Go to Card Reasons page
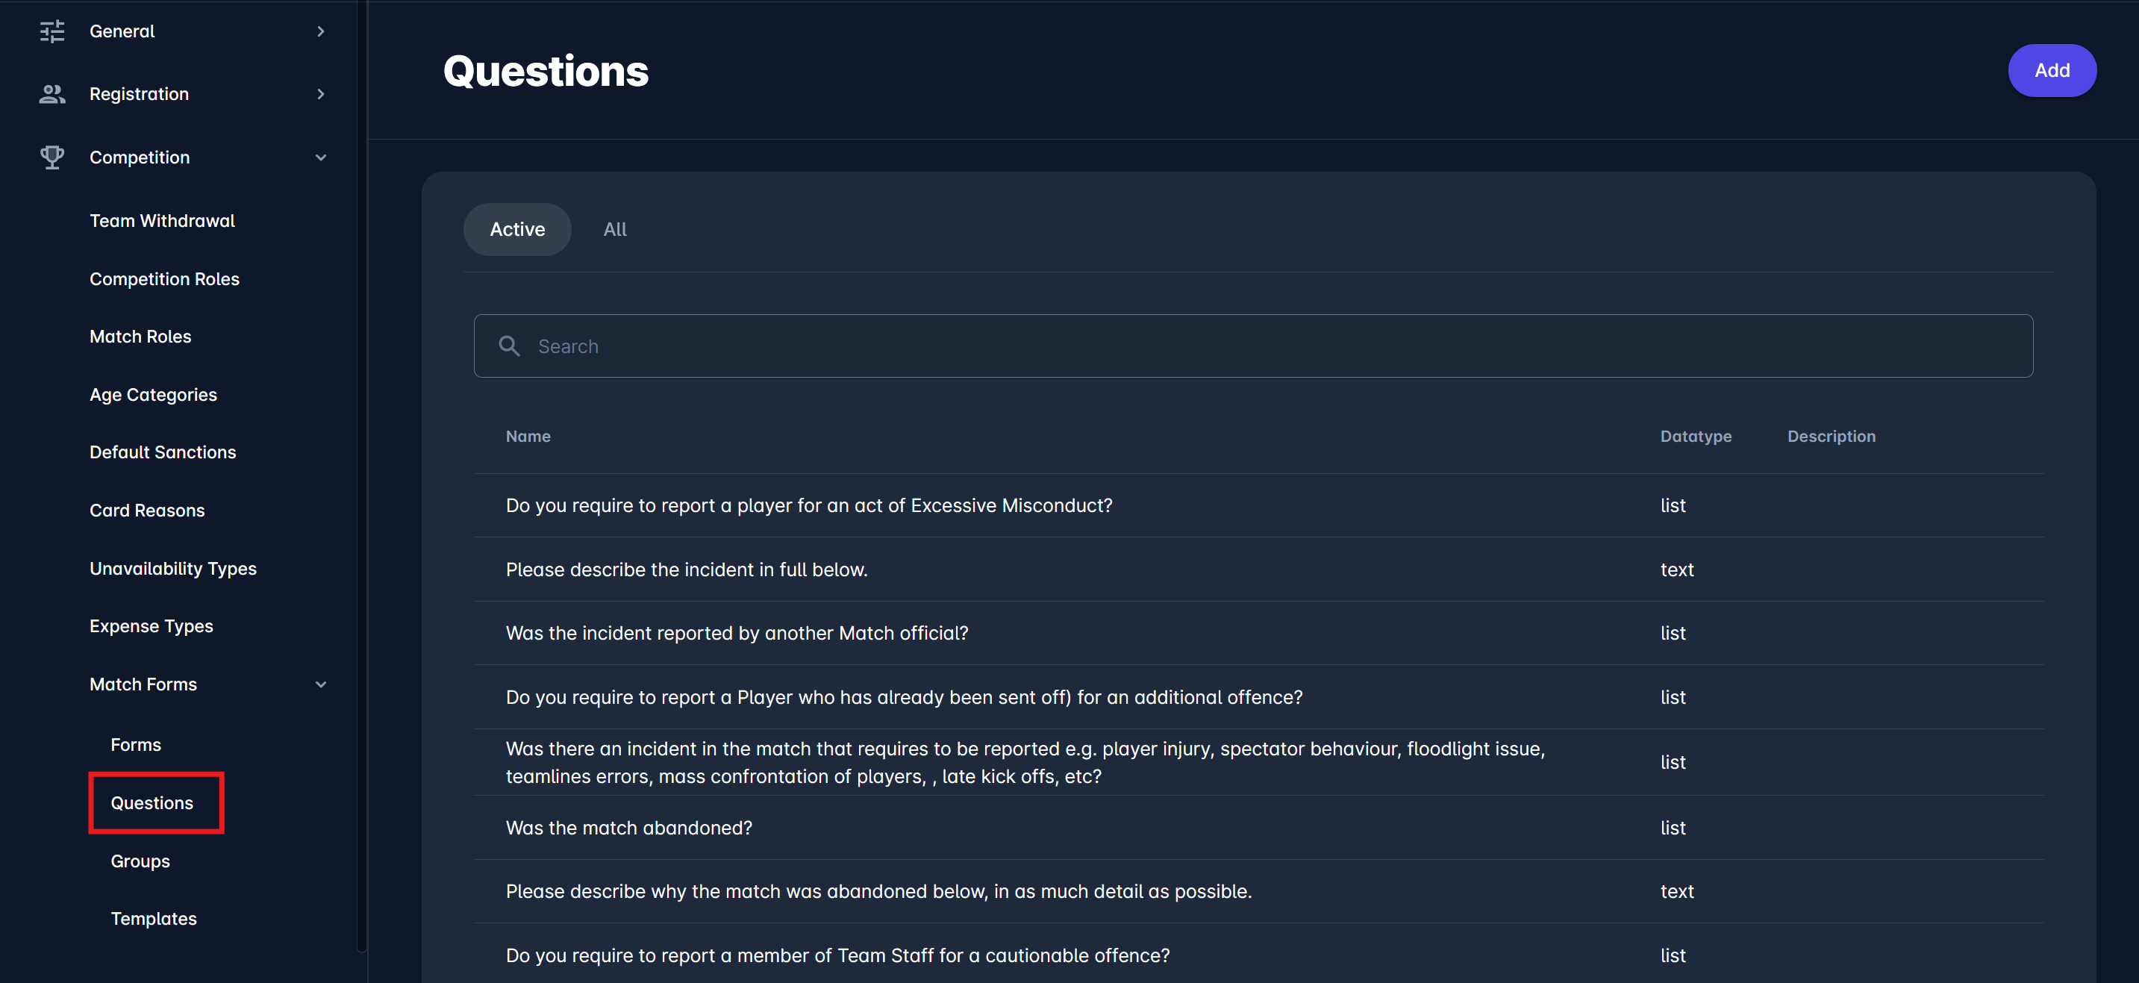Screen dimensions: 2139x983 pos(147,511)
